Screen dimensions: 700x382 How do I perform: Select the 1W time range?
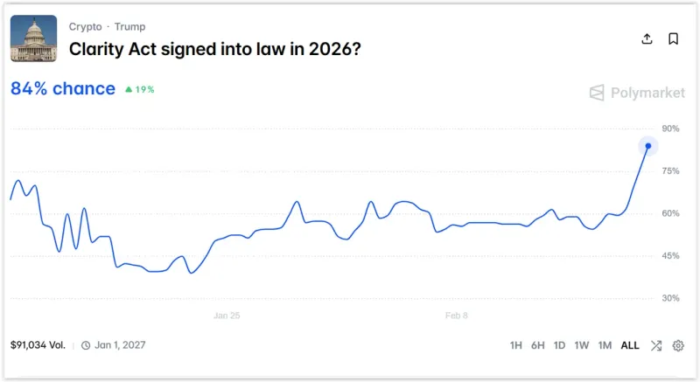point(582,345)
